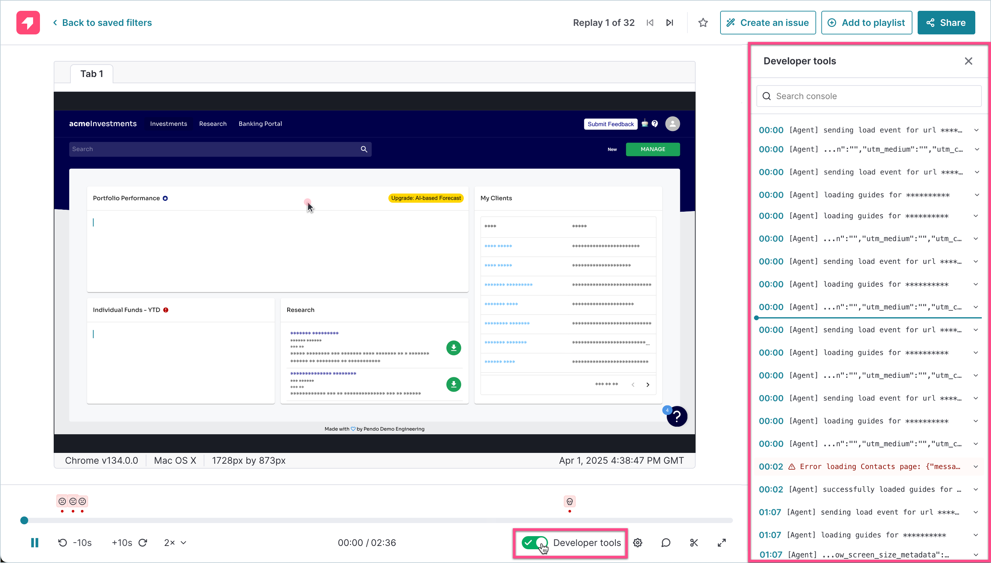Go to next page of My Clients
991x563 pixels.
click(648, 385)
